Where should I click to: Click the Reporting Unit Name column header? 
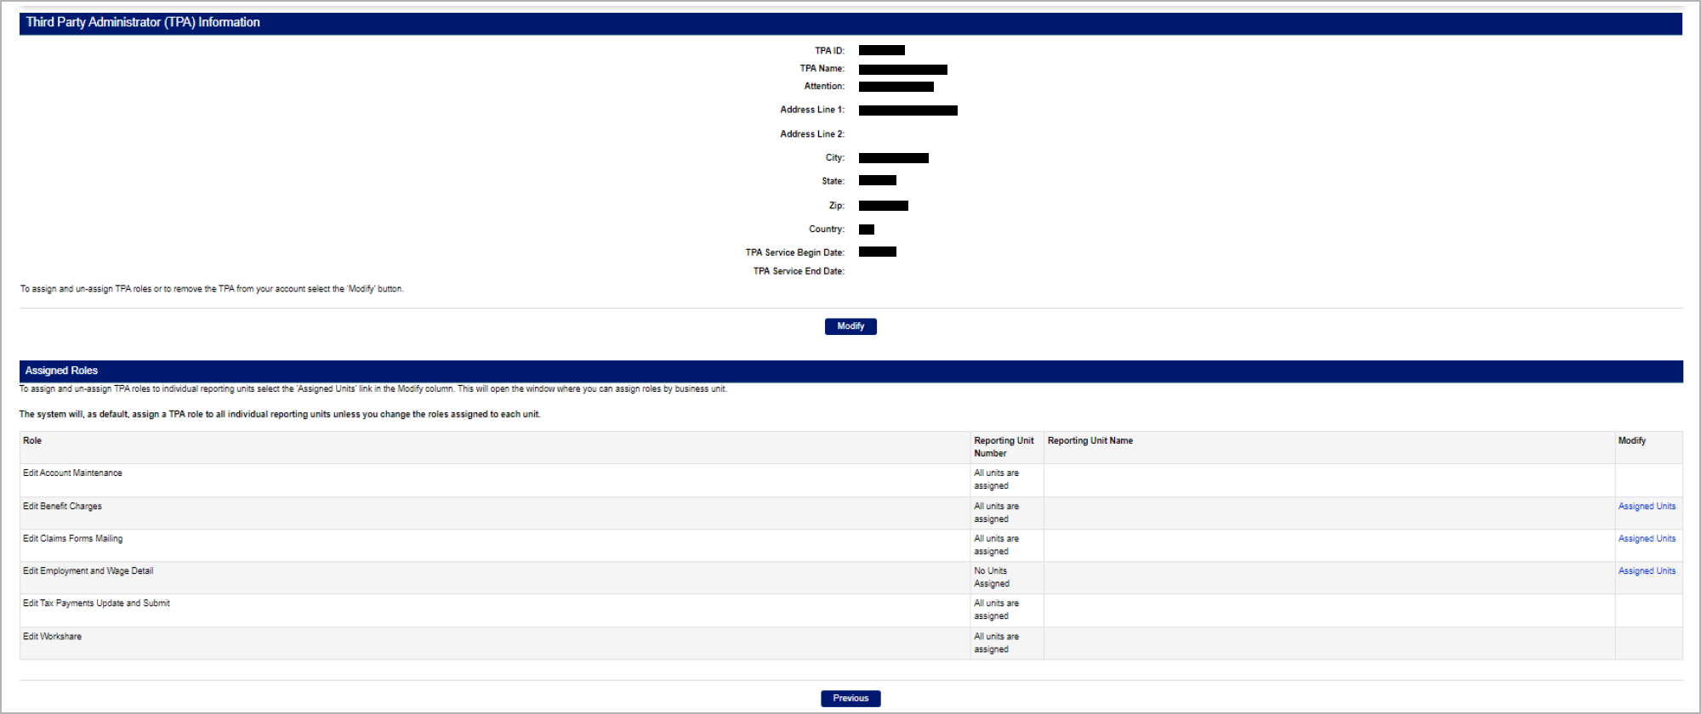[x=1089, y=441]
